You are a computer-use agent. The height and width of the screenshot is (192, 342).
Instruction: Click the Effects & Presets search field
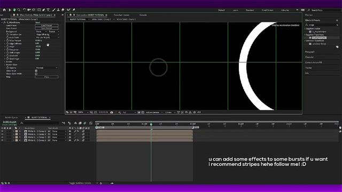coord(322,25)
